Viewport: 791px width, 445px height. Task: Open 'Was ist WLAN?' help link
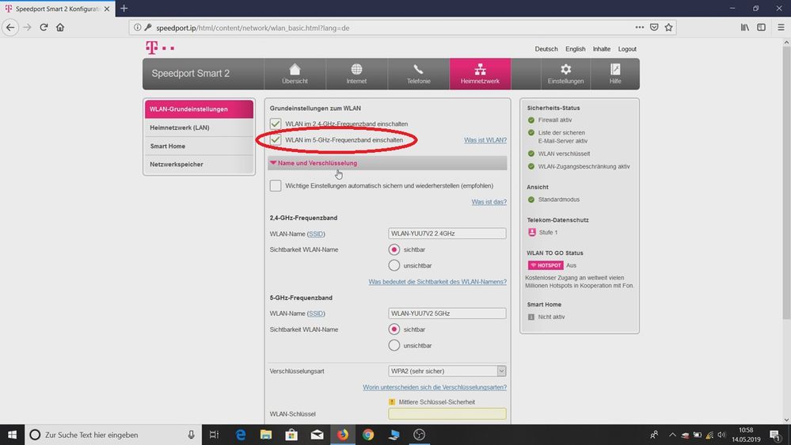(x=485, y=140)
